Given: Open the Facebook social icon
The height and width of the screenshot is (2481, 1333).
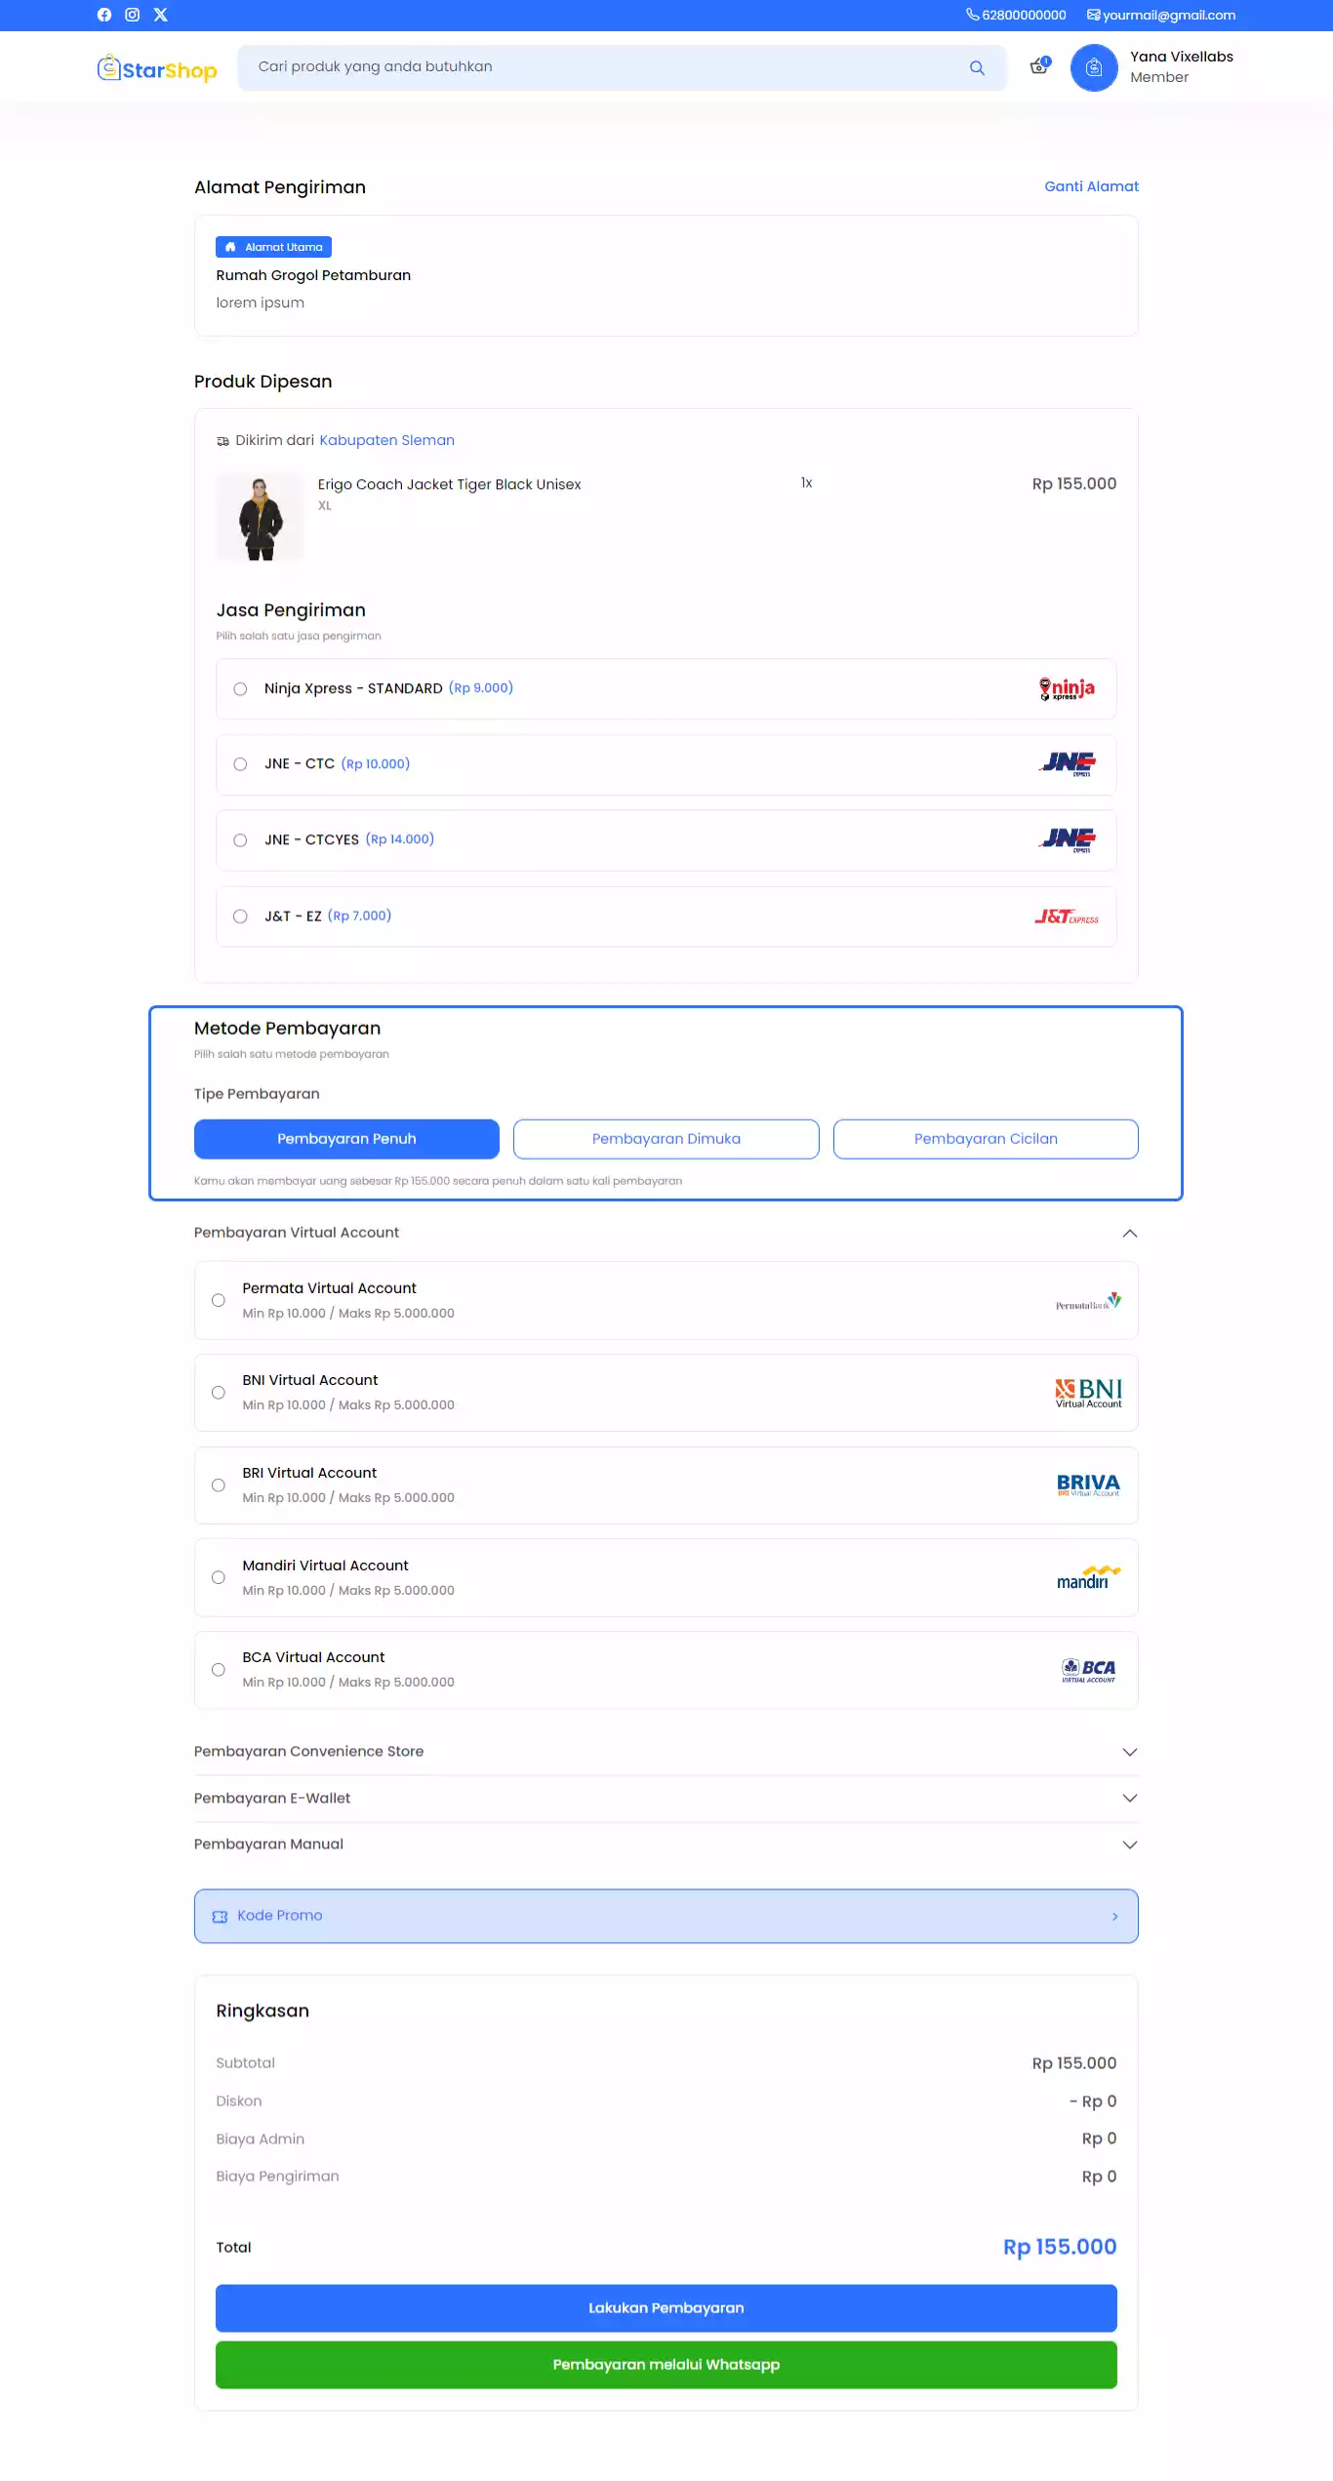Looking at the screenshot, I should pyautogui.click(x=104, y=15).
